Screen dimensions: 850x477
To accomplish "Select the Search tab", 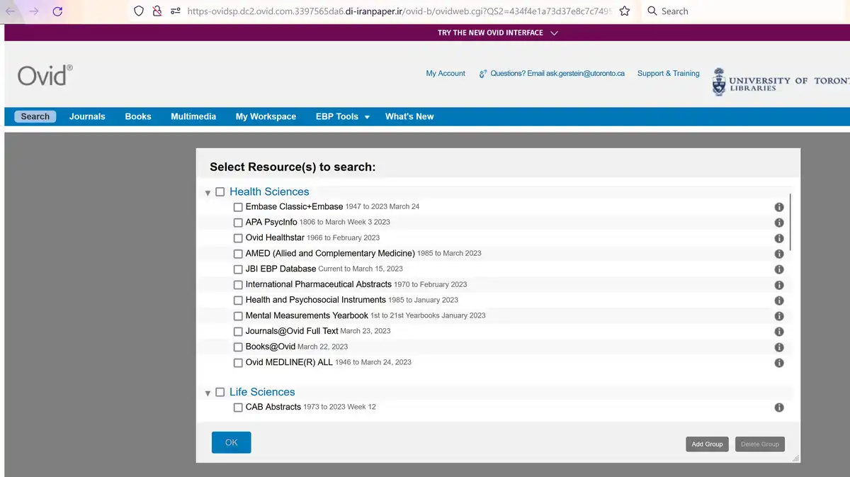I will tap(35, 117).
